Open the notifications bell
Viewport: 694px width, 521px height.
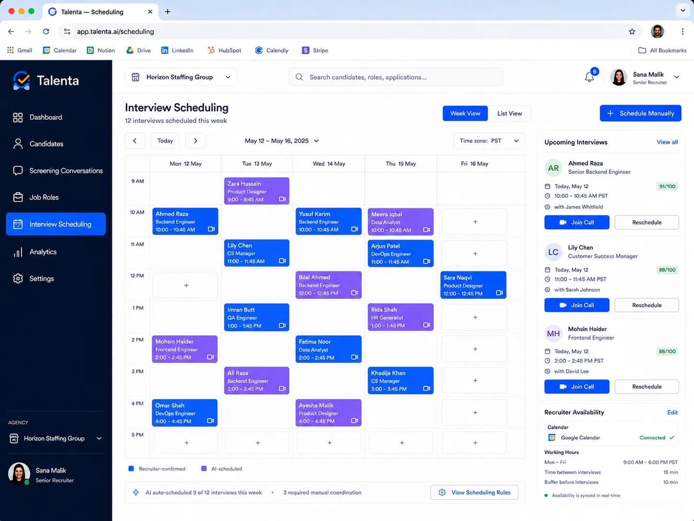(590, 77)
